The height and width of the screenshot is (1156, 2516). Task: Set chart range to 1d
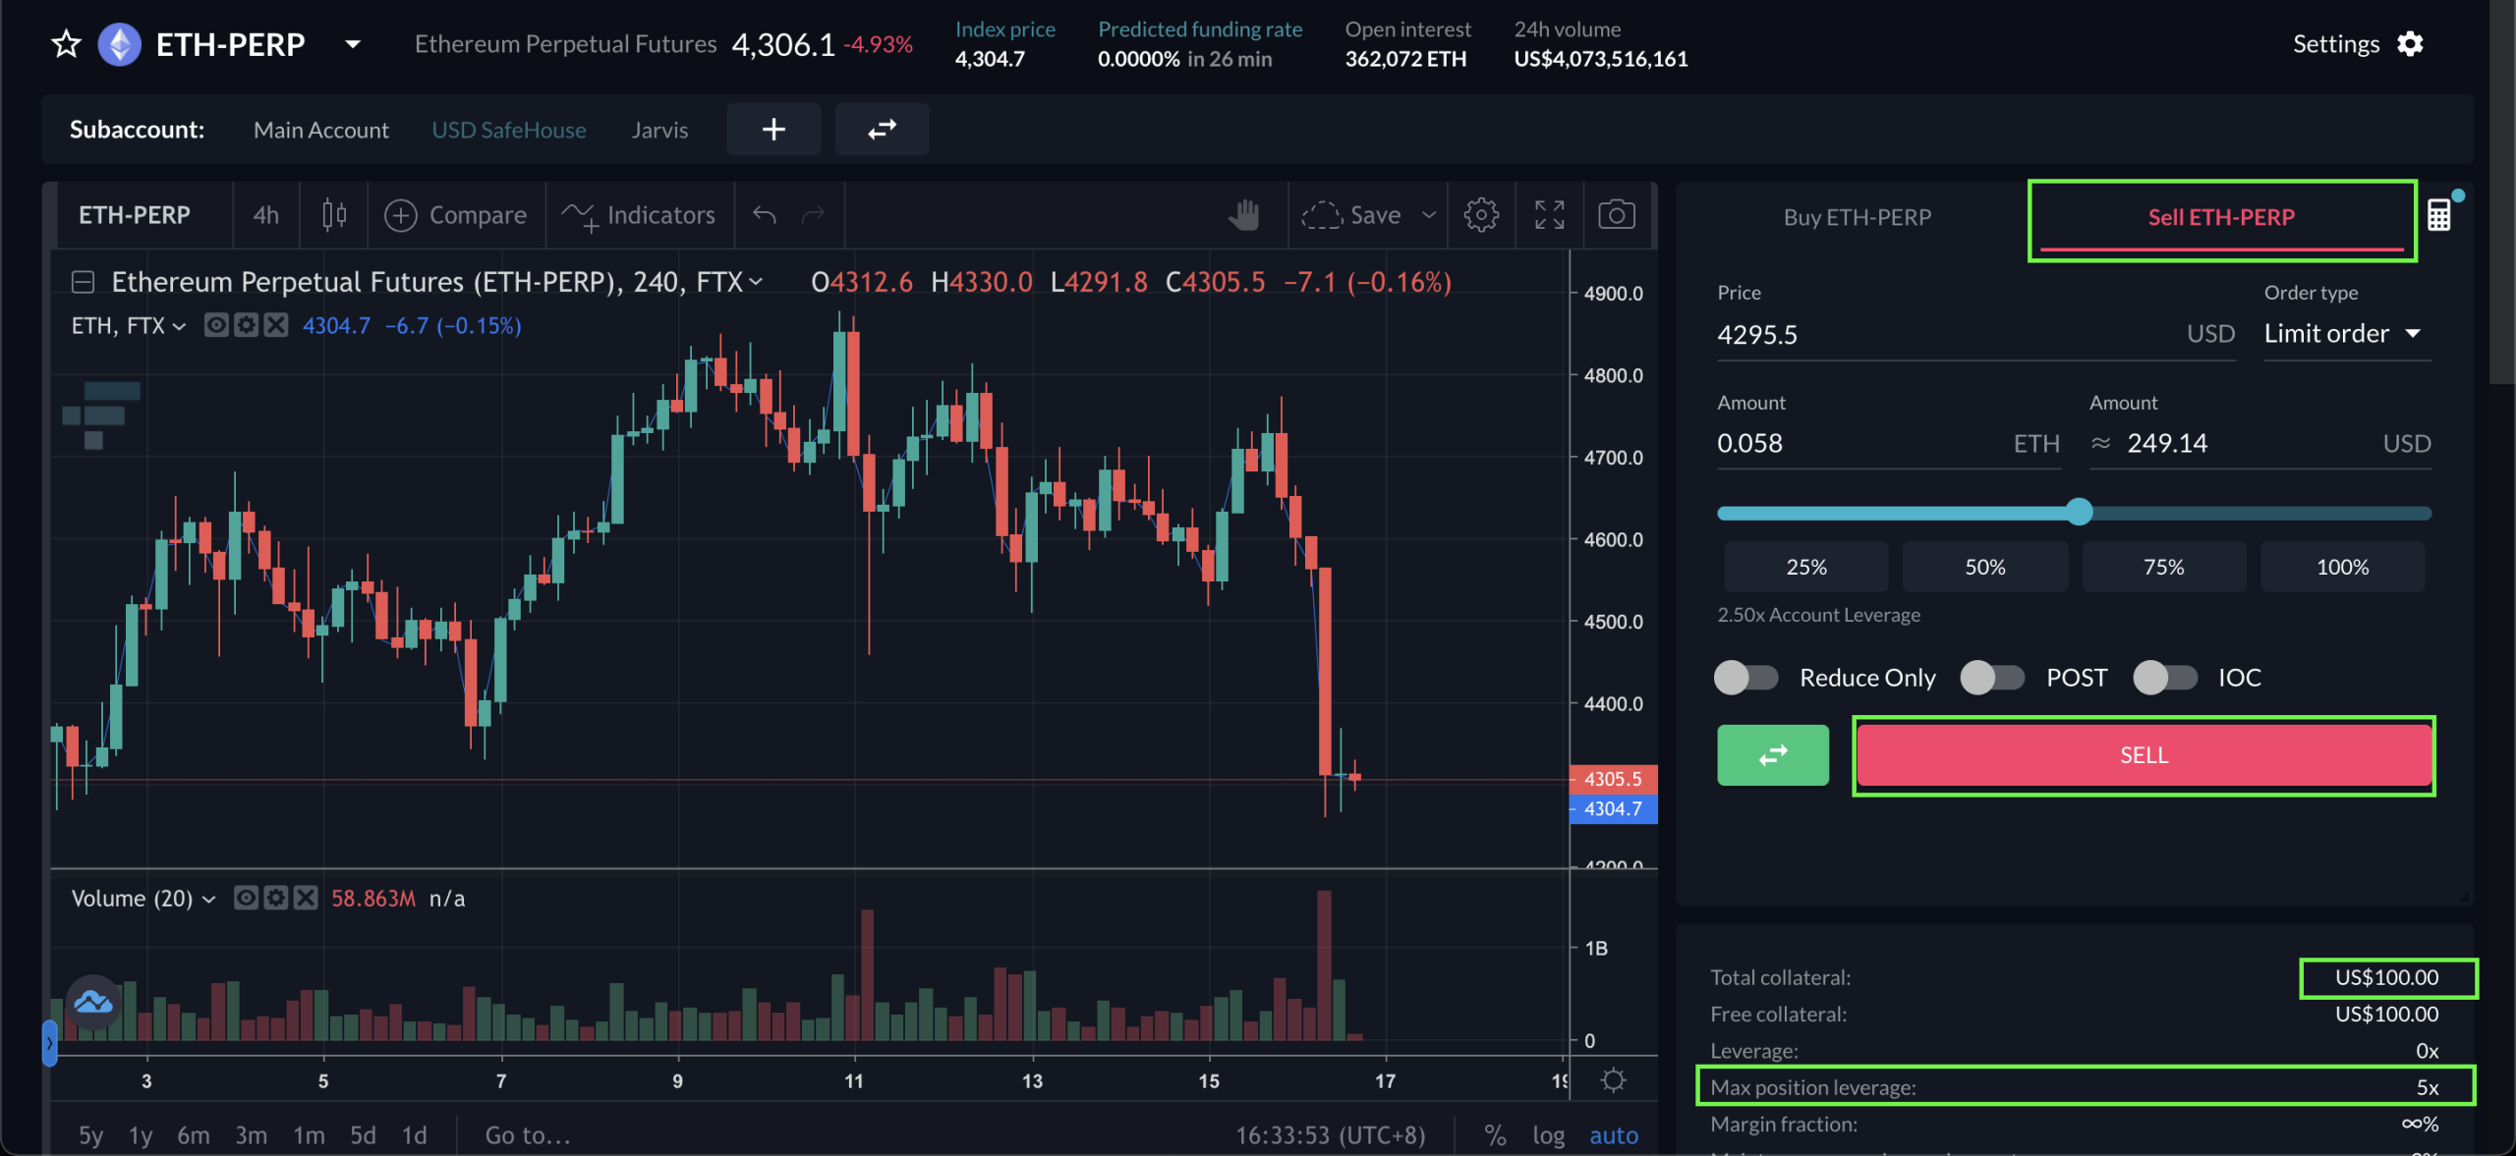[x=415, y=1135]
